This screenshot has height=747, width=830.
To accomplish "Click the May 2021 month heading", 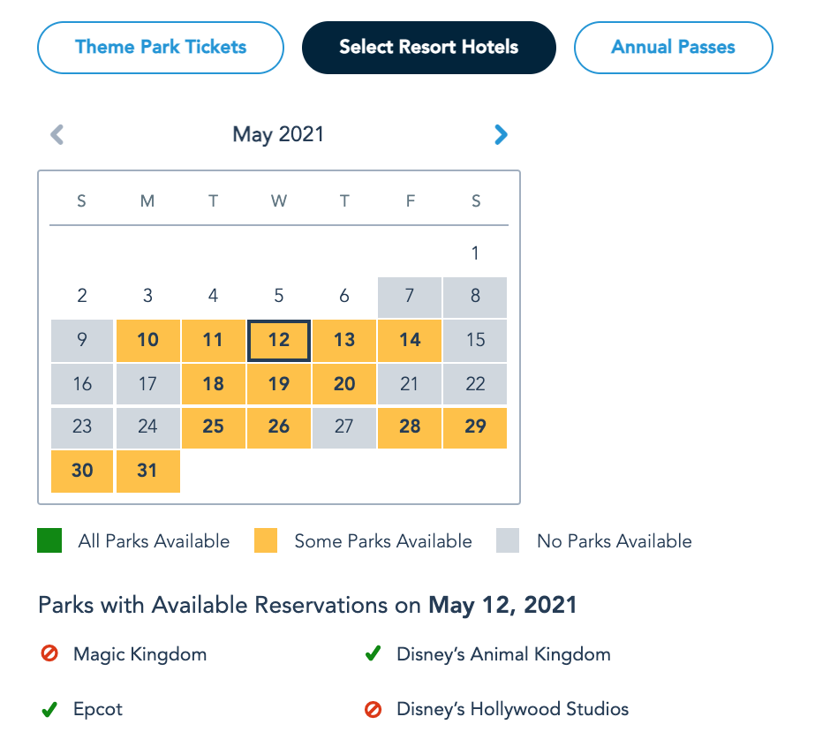I will point(278,134).
